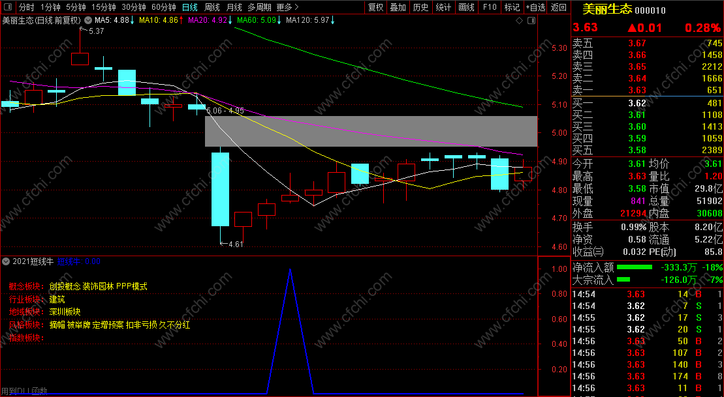Click 摘帽 style sector link
724x397 pixels.
(57, 325)
